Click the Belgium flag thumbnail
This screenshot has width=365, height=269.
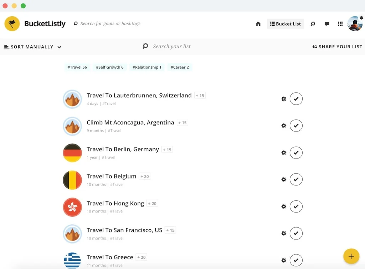click(x=72, y=180)
